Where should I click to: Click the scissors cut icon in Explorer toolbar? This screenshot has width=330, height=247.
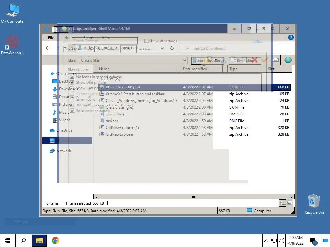pyautogui.click(x=224, y=61)
